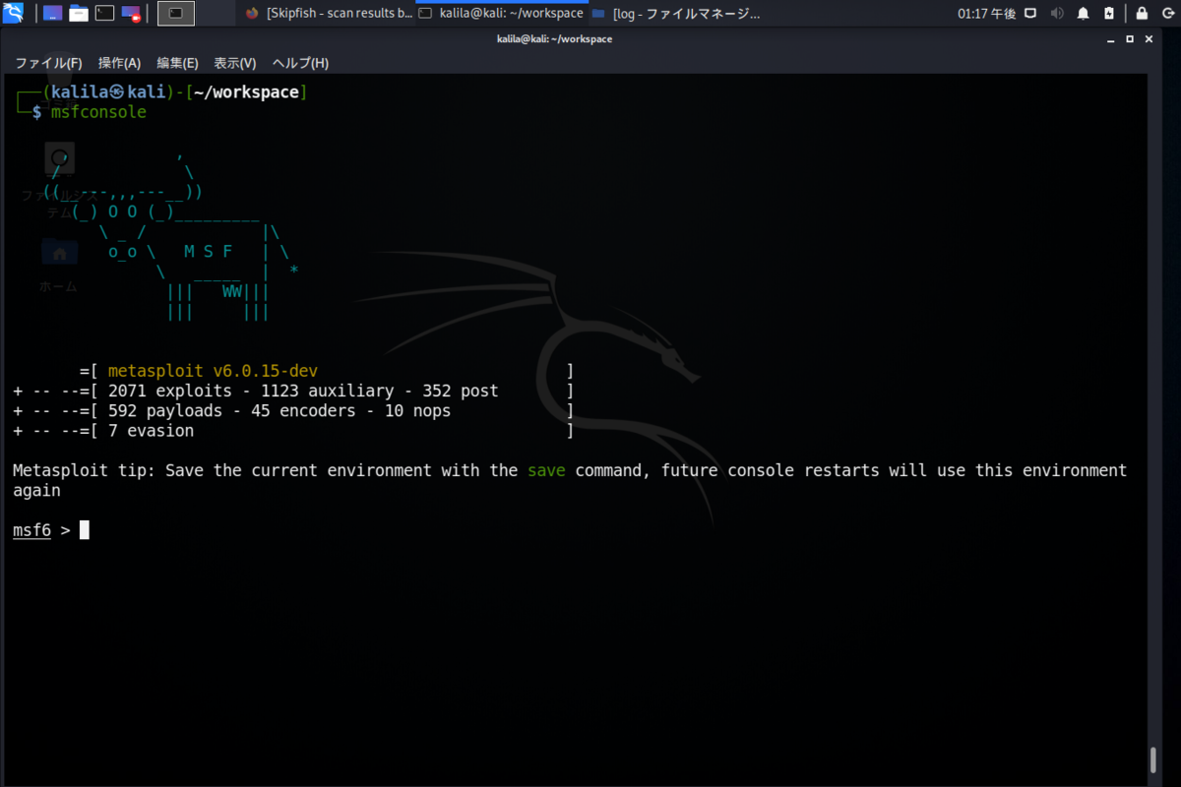1181x787 pixels.
Task: Click the msf6 prompt input cursor
Action: pyautogui.click(x=85, y=530)
